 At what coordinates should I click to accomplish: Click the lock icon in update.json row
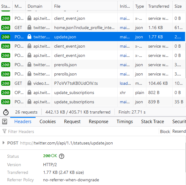click(29, 37)
